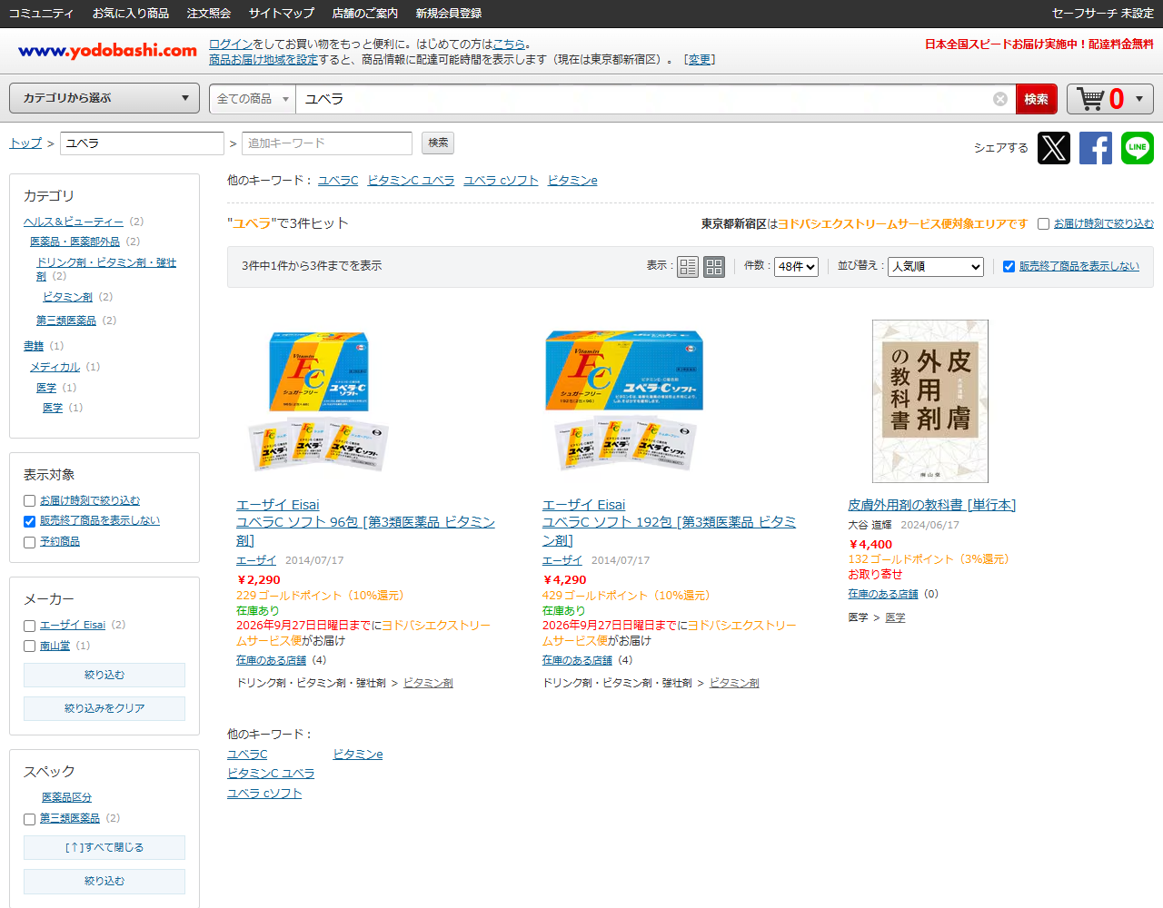
Task: Open the 皮膚外用剤の教科書 book thumbnail
Action: pyautogui.click(x=930, y=401)
